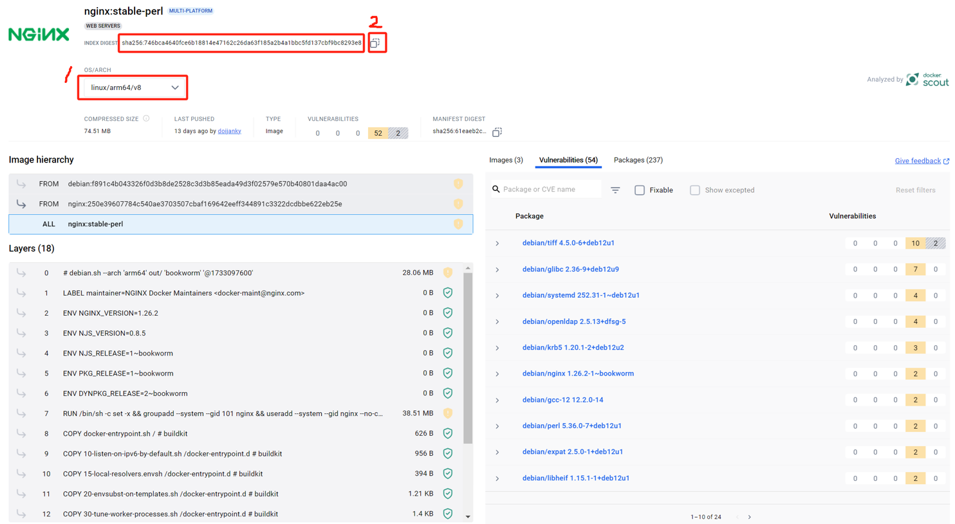Expand the debian/gcc-12 12.2.0-14 row
This screenshot has height=524, width=955.
click(497, 401)
